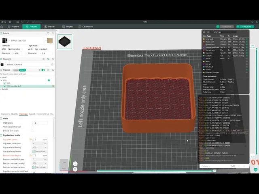
Task: Click the Slice plate button
Action: coord(227,27)
